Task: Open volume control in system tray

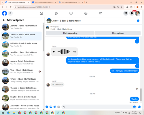Action: (126, 113)
